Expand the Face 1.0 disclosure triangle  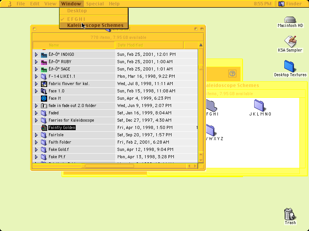36,91
